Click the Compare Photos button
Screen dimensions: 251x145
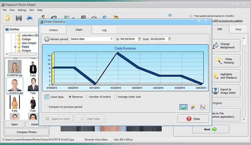pyautogui.click(x=26, y=132)
